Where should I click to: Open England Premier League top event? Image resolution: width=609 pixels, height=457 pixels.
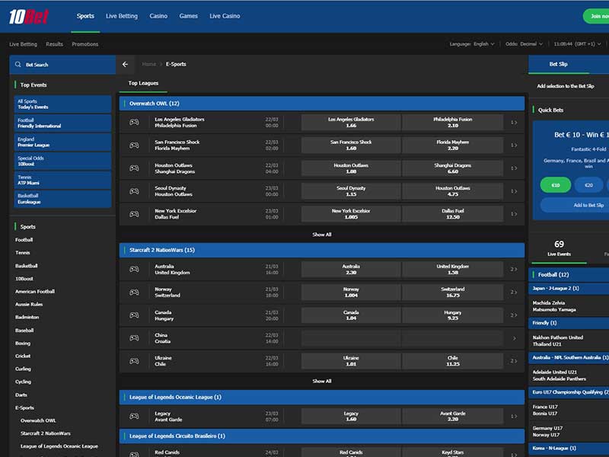point(63,142)
